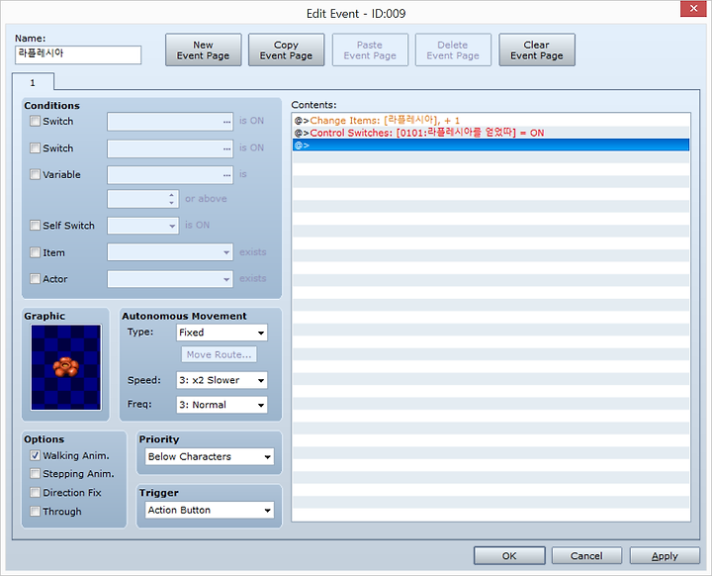Enable the Through option
The height and width of the screenshot is (576, 712).
35,512
